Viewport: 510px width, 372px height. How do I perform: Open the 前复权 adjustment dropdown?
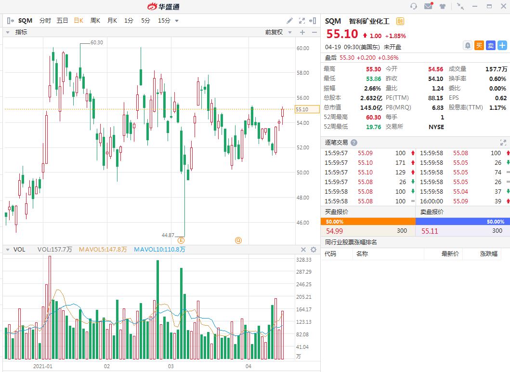coord(279,32)
